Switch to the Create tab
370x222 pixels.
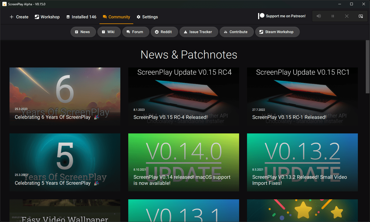pyautogui.click(x=19, y=17)
